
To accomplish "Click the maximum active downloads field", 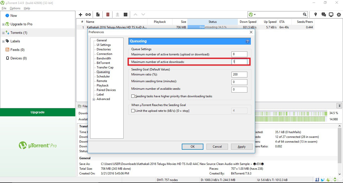I will tap(239, 62).
